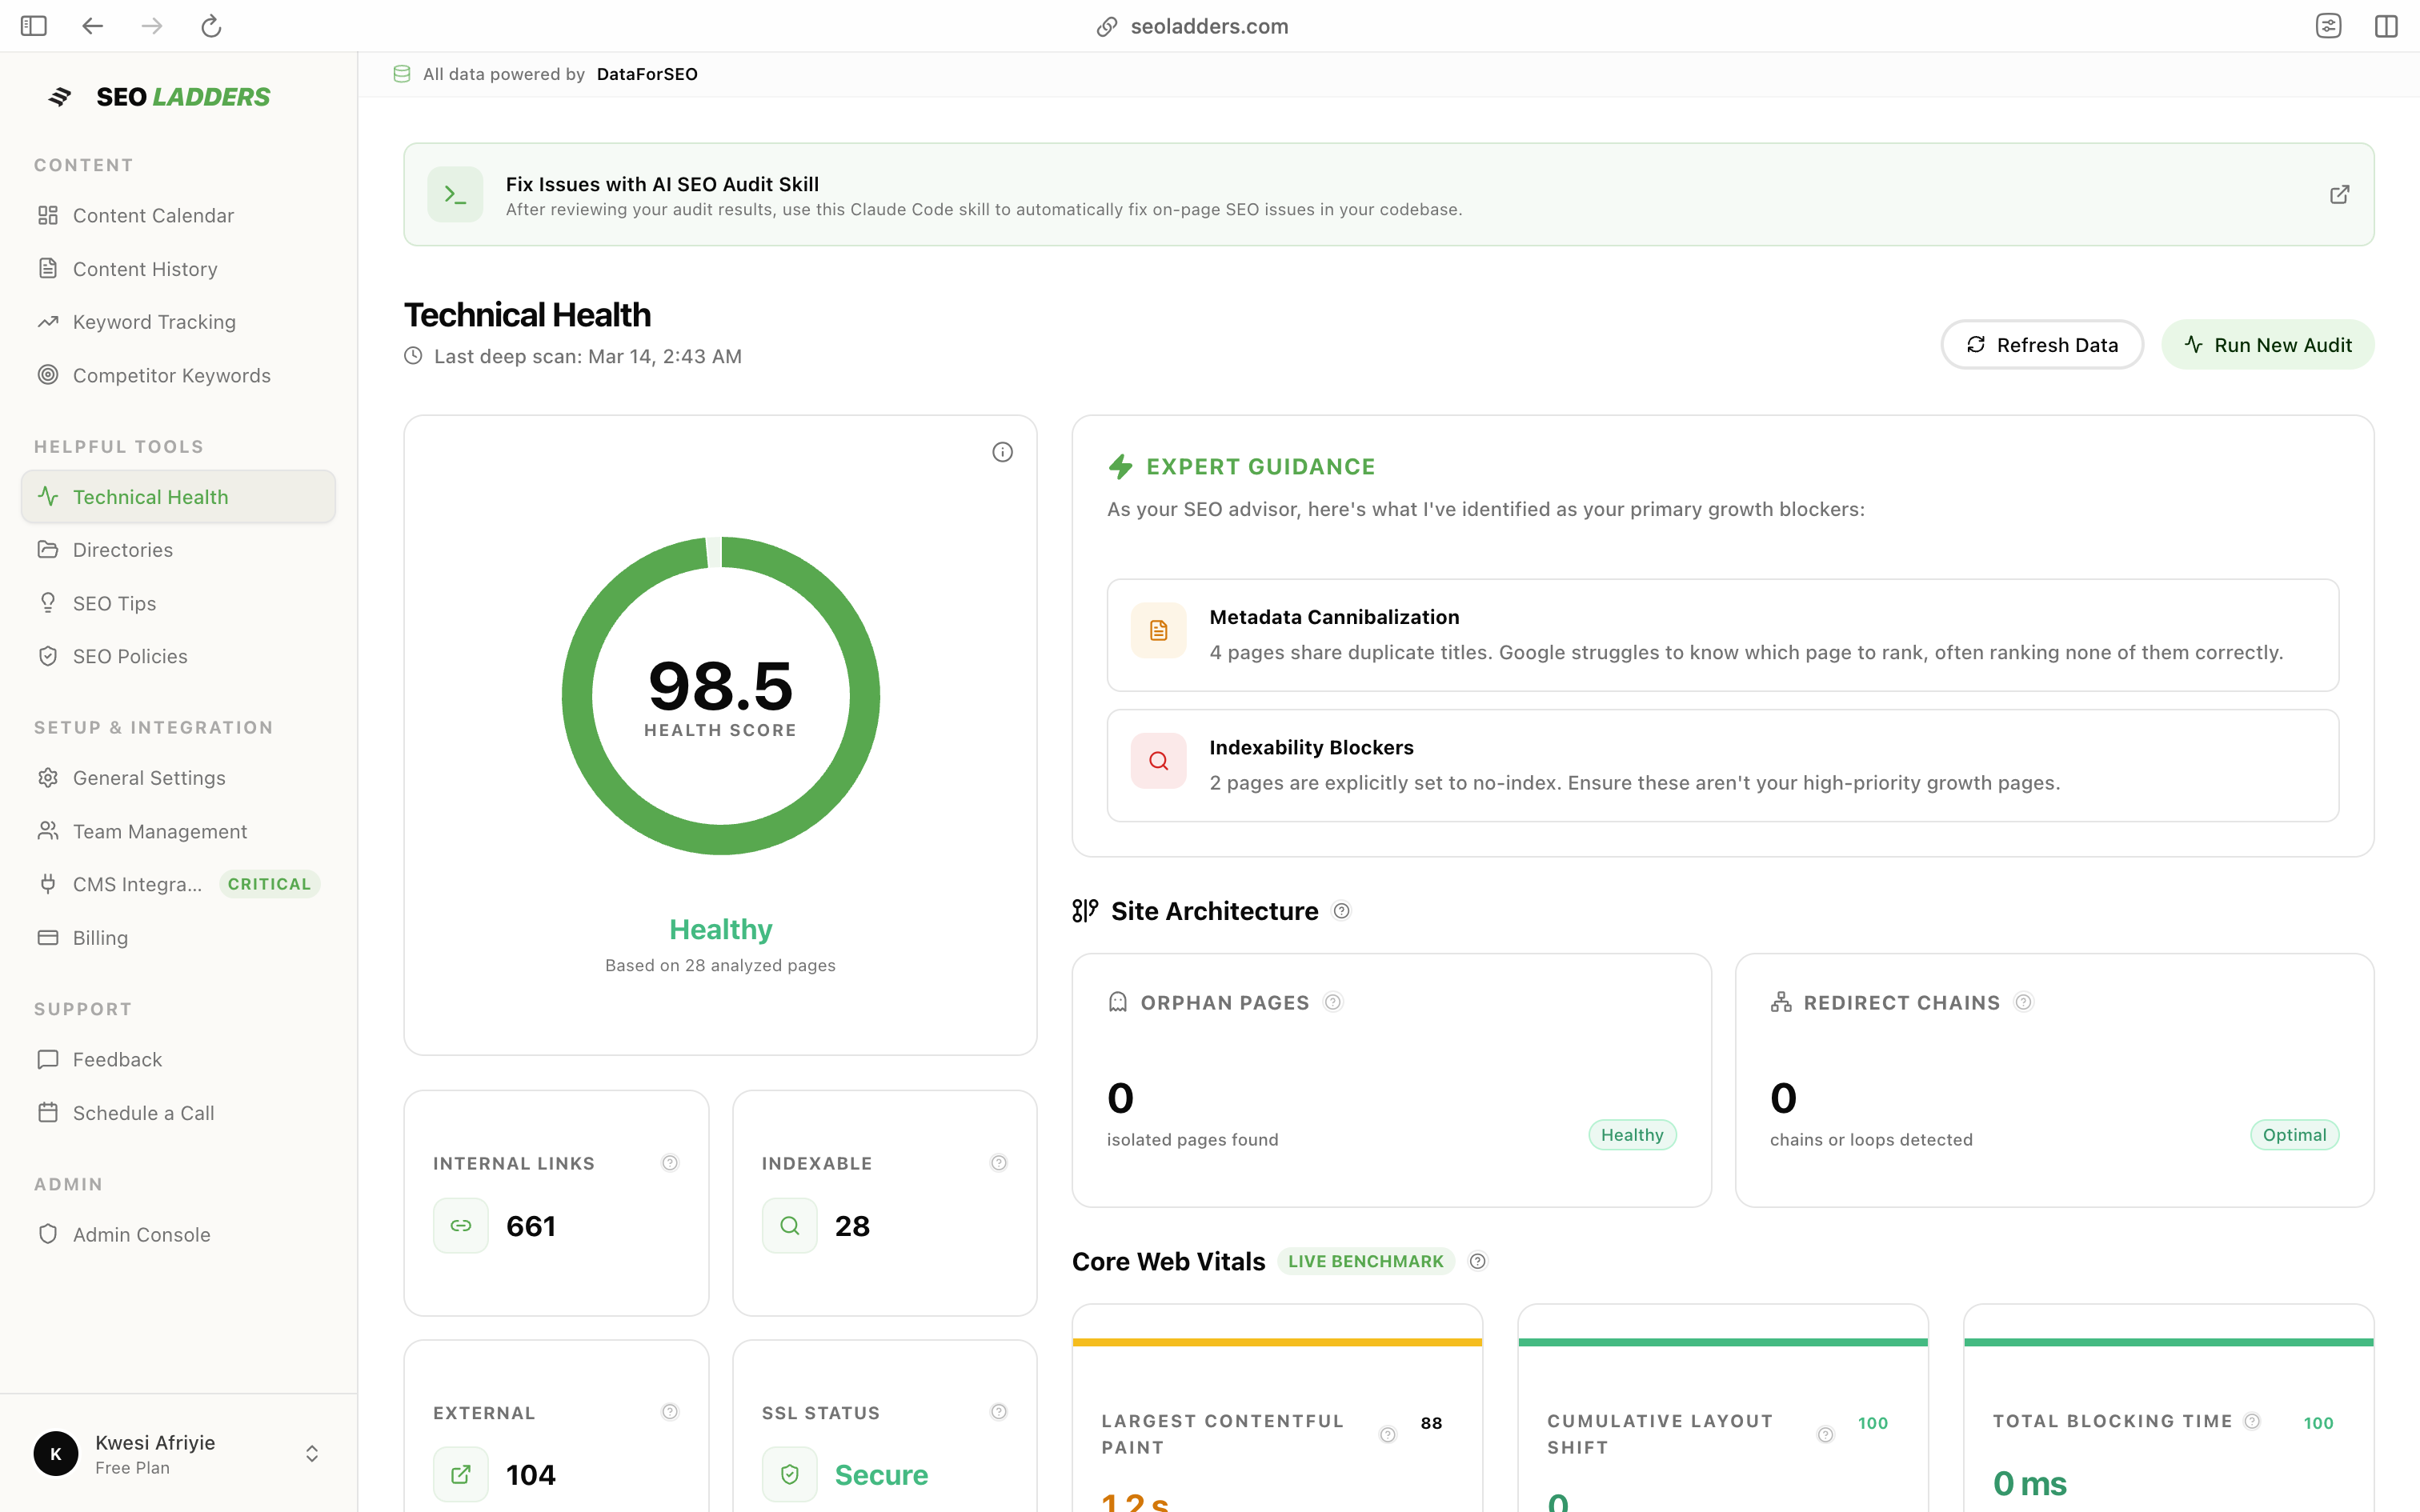Image resolution: width=2420 pixels, height=1512 pixels.
Task: Click the Redirect Chains help icon
Action: [2024, 1002]
